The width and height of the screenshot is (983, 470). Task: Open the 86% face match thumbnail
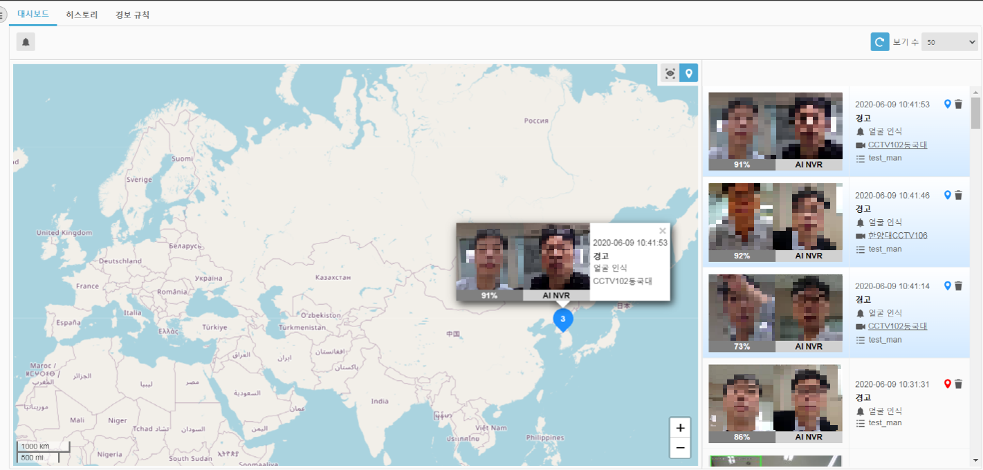point(775,404)
